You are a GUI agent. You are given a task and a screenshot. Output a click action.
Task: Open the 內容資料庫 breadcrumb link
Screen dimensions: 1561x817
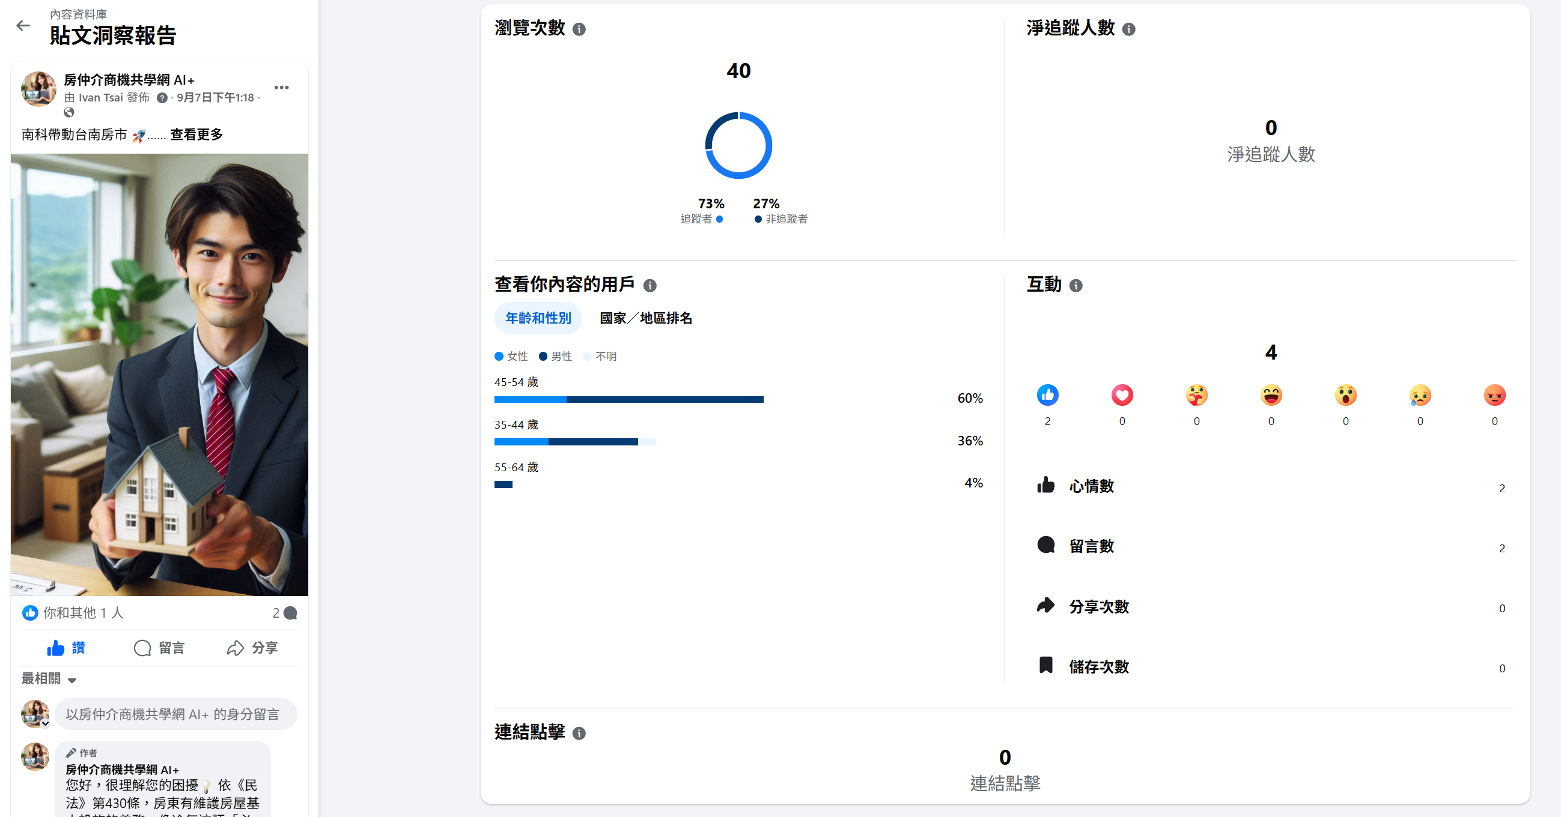pyautogui.click(x=78, y=14)
